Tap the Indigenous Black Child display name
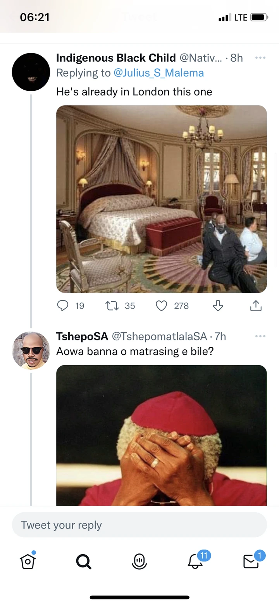The image size is (279, 605). [116, 58]
